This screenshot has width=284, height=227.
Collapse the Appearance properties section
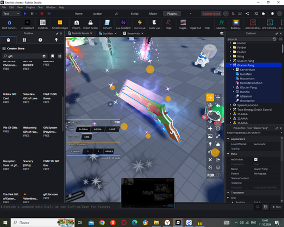point(228,139)
